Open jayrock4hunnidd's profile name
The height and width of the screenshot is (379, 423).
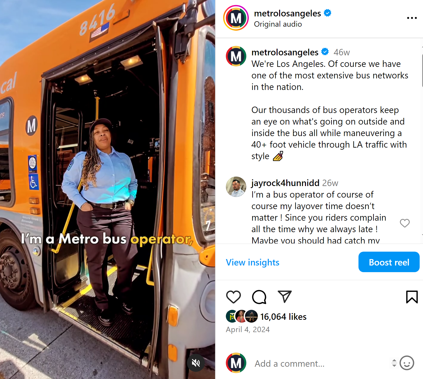[x=285, y=183]
